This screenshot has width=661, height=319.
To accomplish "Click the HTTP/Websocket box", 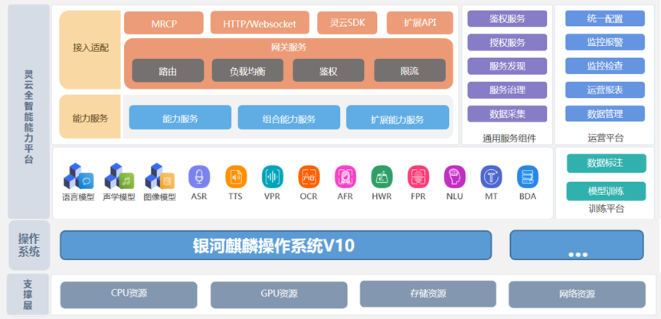I will [260, 23].
